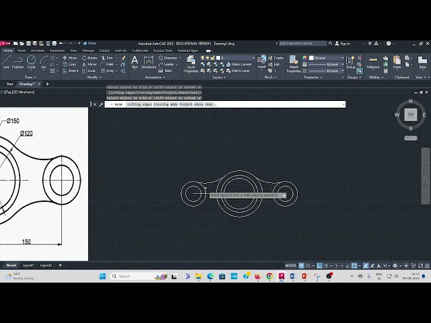Activate the Trim tool
The width and height of the screenshot is (431, 323).
tap(106, 58)
